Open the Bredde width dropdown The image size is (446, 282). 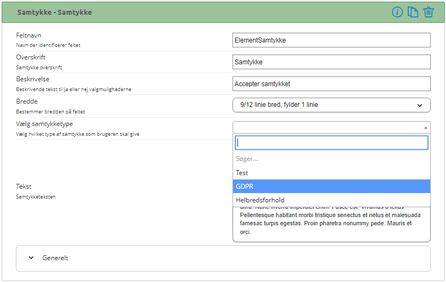pos(331,105)
